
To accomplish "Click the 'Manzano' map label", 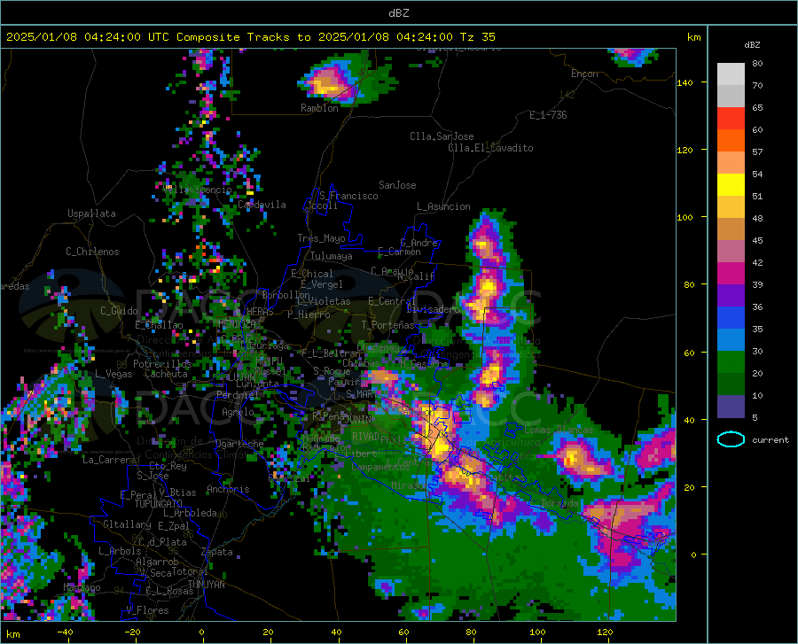I will coord(82,587).
